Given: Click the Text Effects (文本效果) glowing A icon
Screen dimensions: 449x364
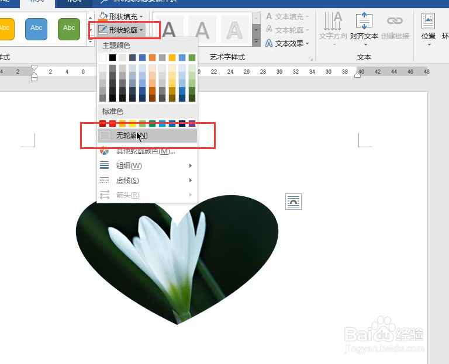Looking at the screenshot, I should tap(269, 43).
